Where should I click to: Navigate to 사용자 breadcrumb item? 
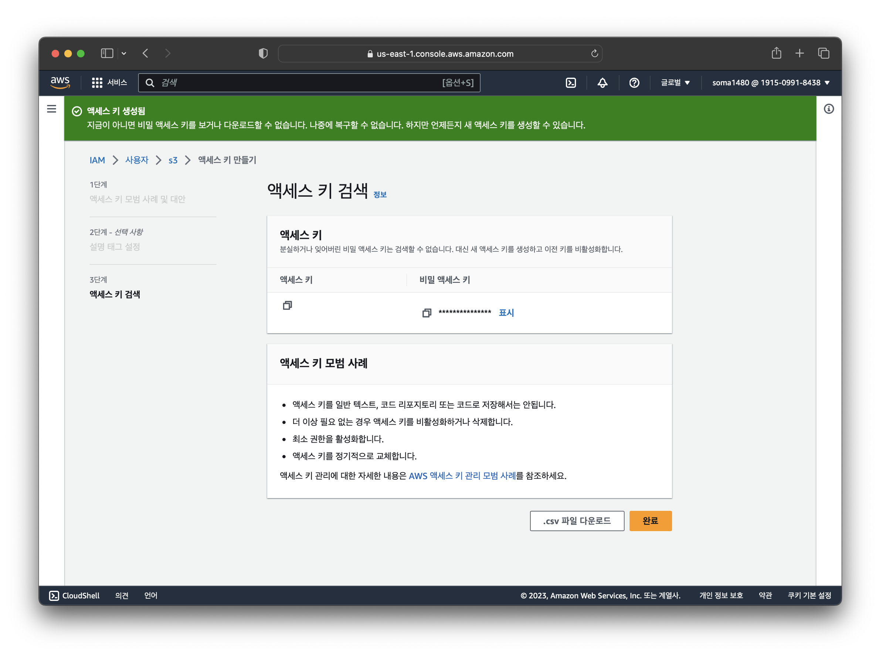coord(137,160)
